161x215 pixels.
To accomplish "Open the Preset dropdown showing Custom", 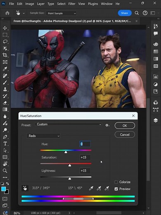I will click(x=69, y=124).
